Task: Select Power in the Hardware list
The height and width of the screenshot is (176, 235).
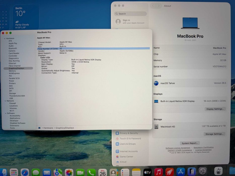Action: click(11, 81)
